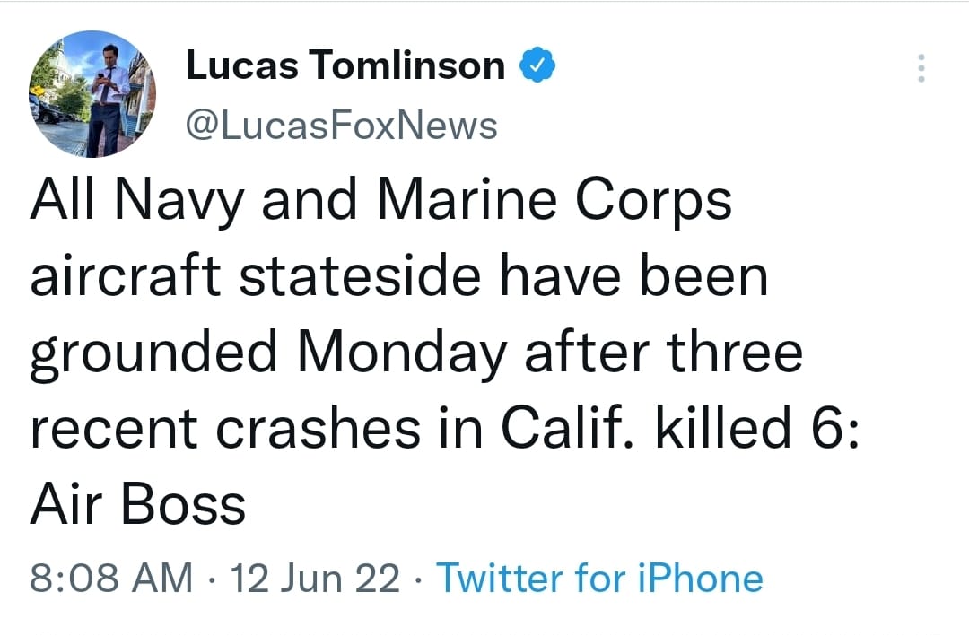Click the word recent in the tweet
This screenshot has width=969, height=636.
114,429
